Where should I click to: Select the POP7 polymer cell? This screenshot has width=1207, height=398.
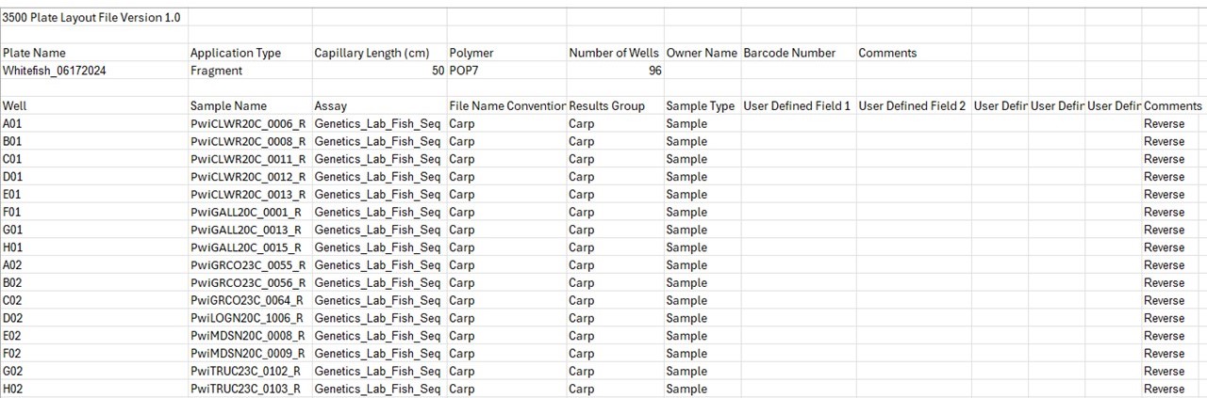coord(507,71)
